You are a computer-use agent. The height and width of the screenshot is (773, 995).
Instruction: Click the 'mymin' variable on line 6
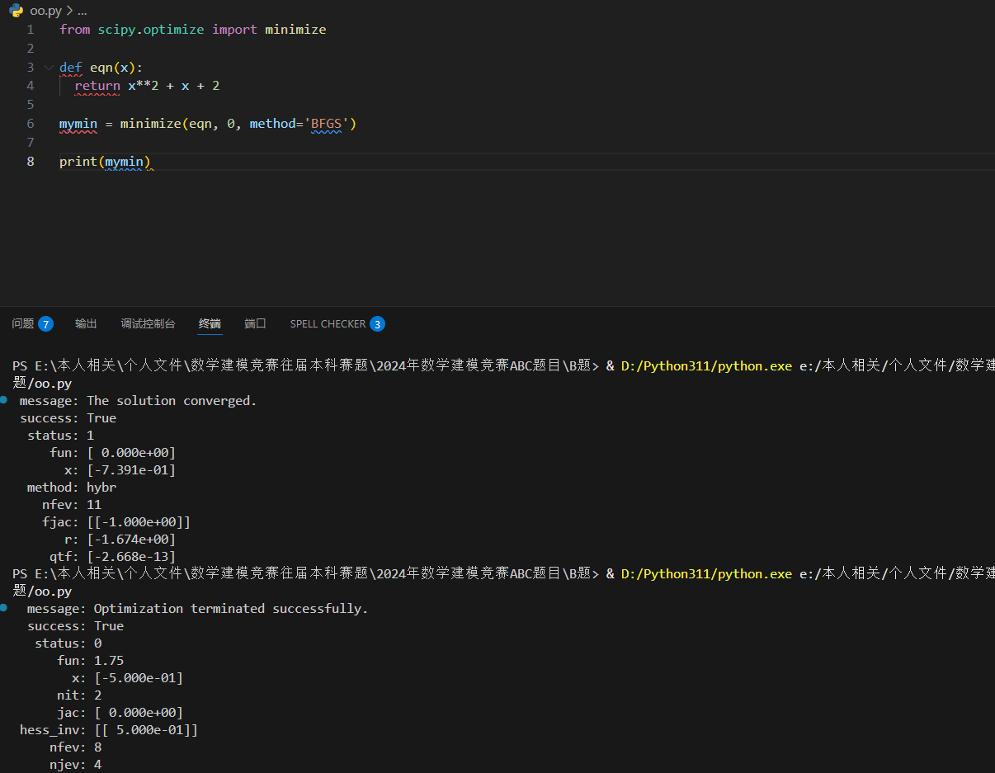(x=78, y=124)
